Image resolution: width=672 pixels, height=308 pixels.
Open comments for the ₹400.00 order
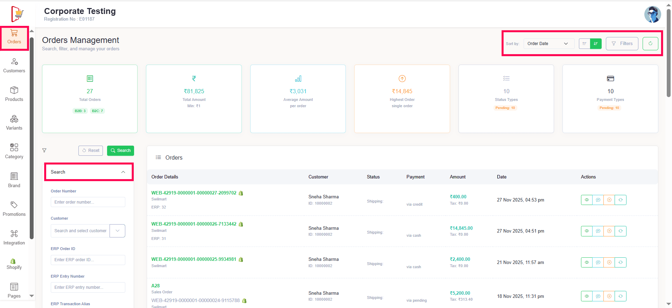point(598,200)
